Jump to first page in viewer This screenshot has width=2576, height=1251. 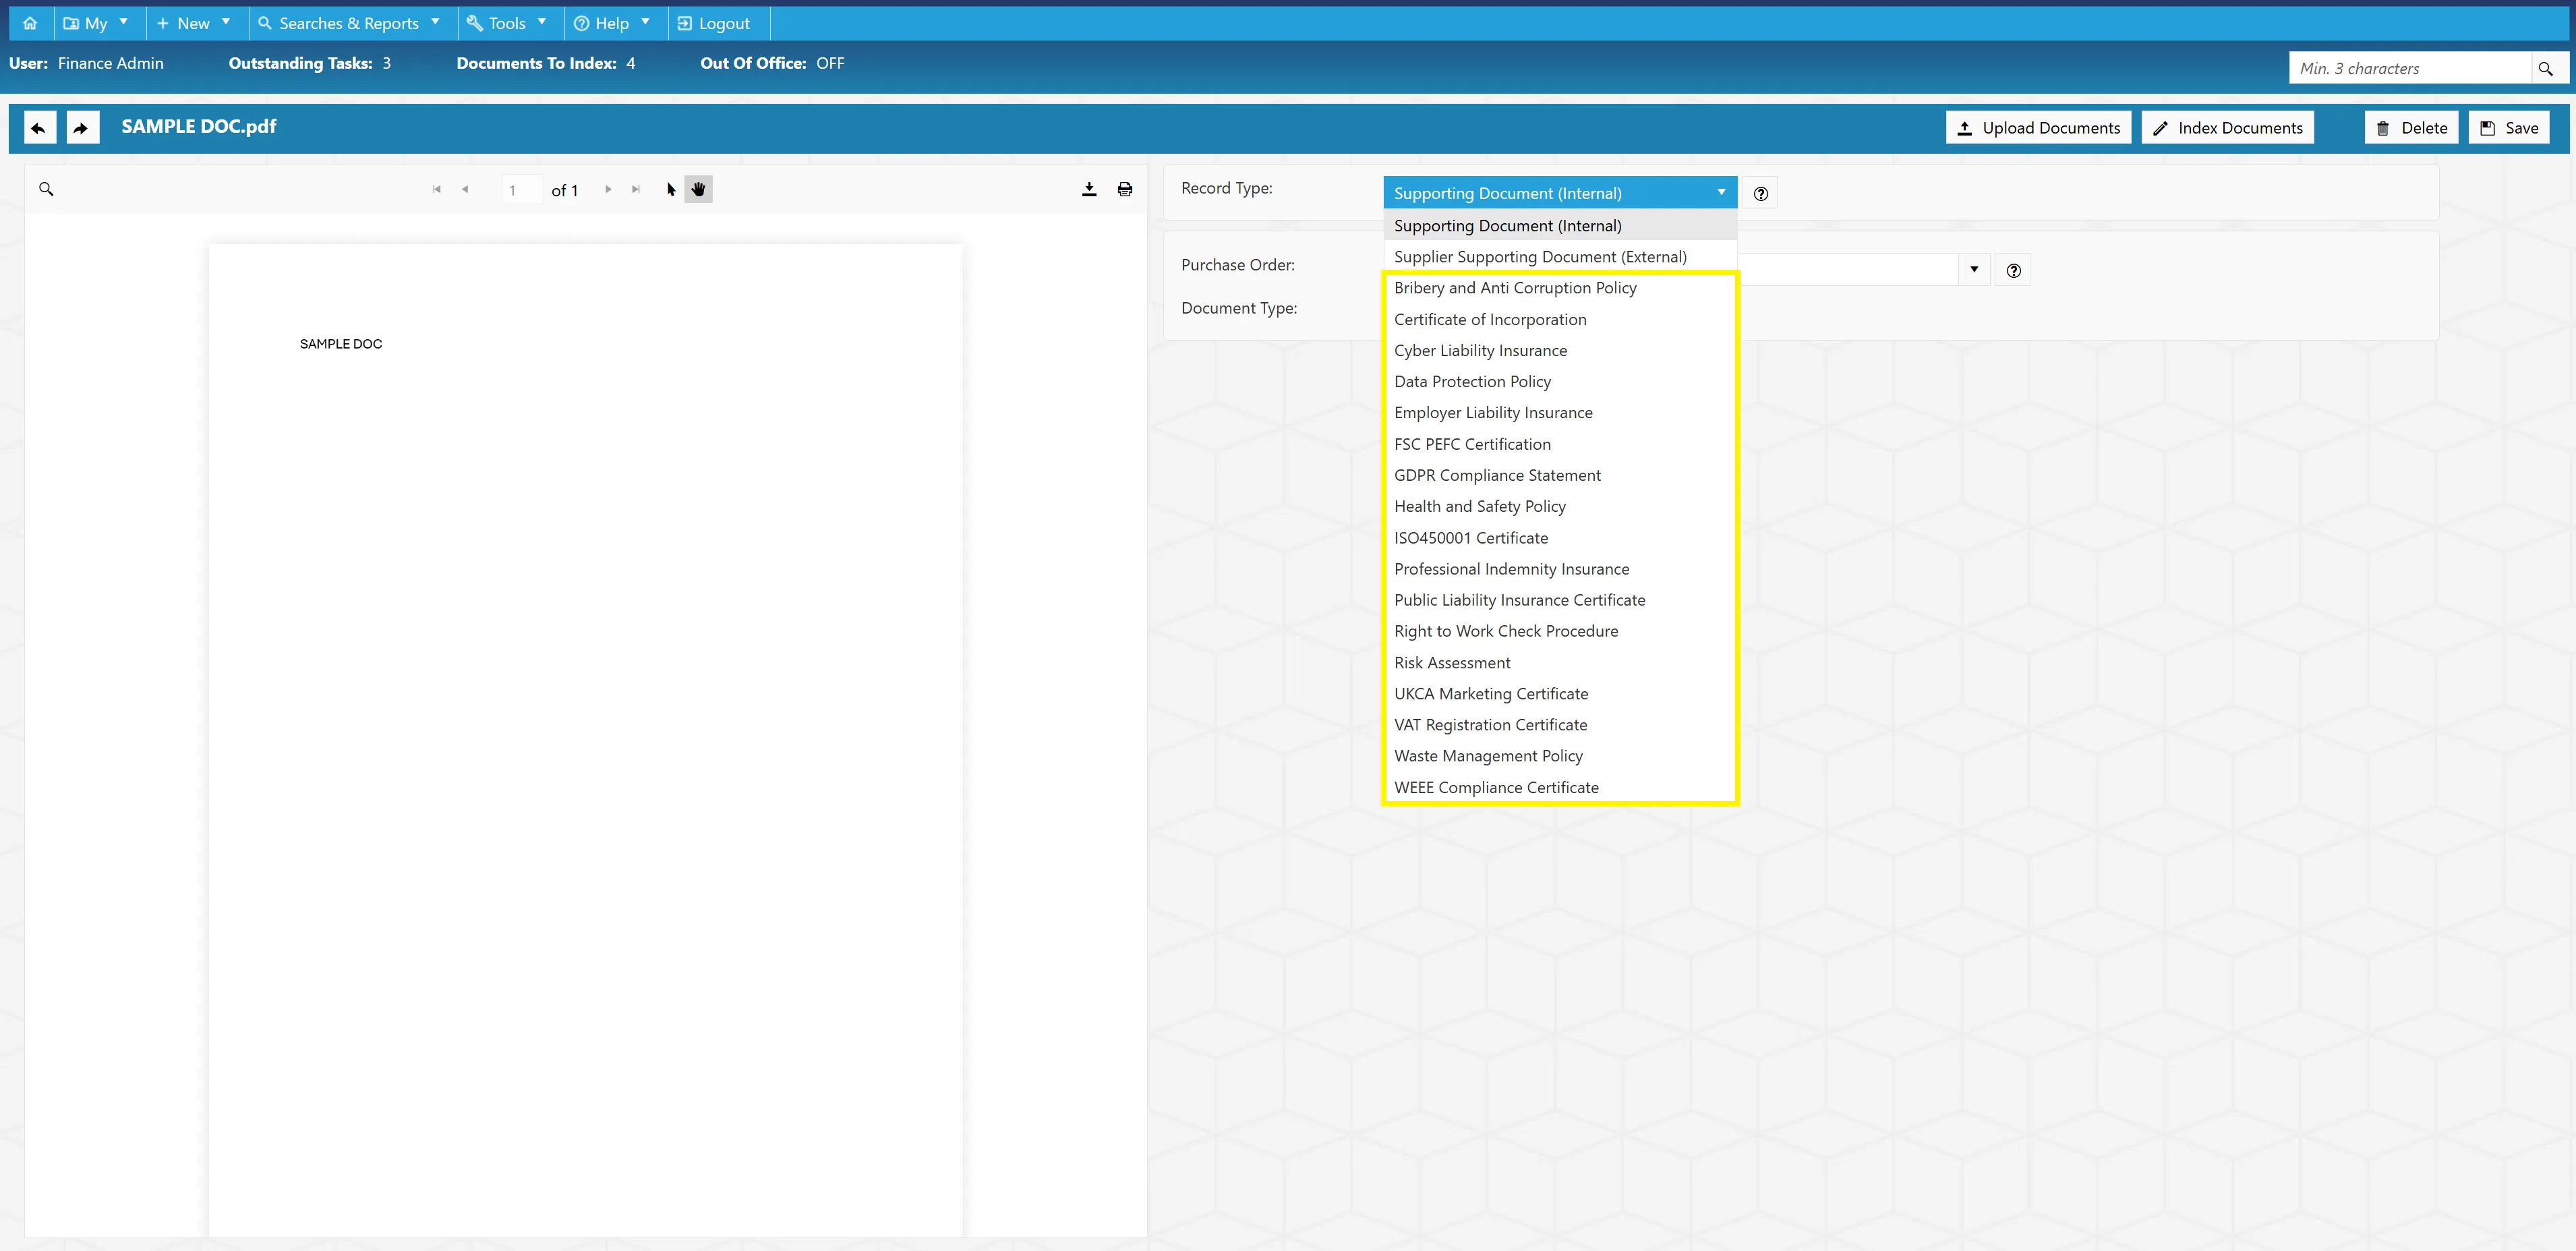tap(437, 189)
